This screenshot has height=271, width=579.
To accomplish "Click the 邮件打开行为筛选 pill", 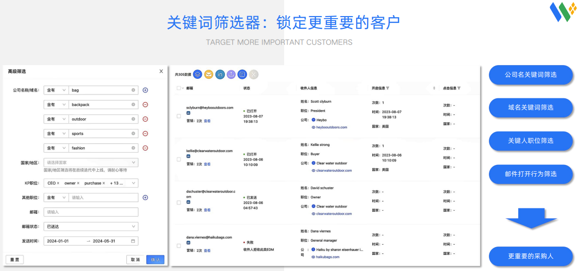I will tap(531, 174).
